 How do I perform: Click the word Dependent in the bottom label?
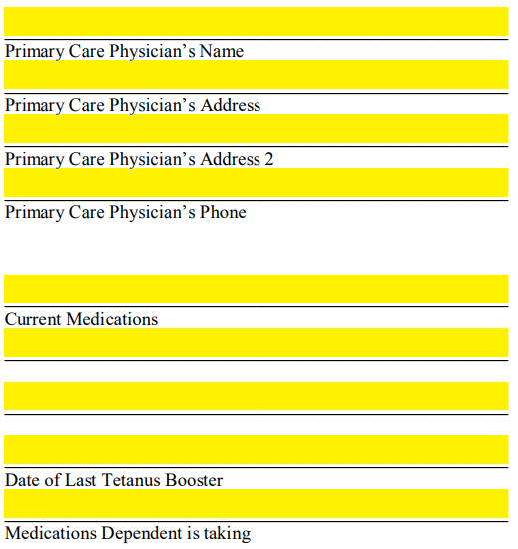click(142, 534)
